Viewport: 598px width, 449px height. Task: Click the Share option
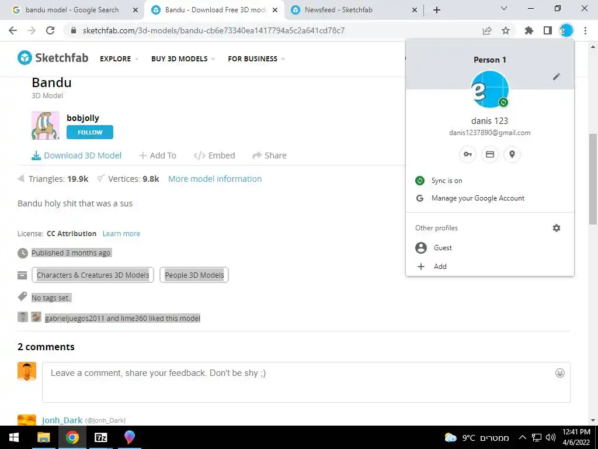[269, 156]
